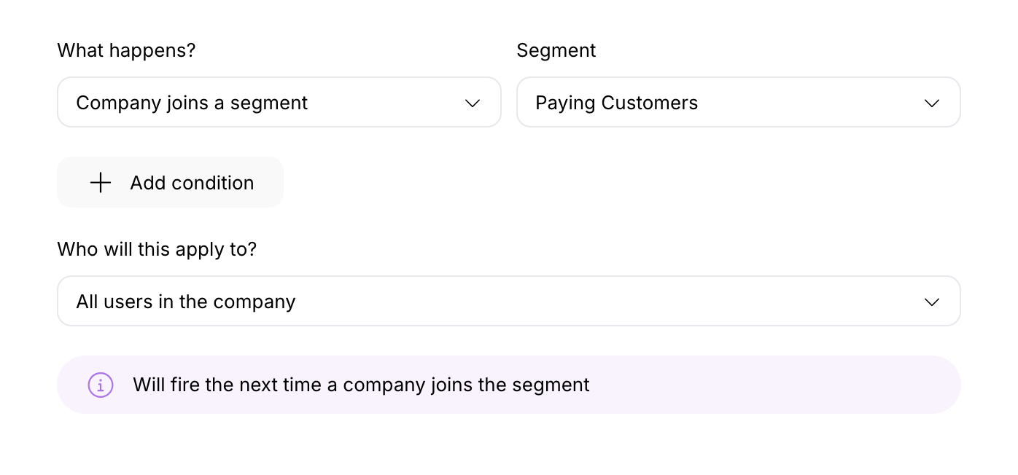Click the chevron on All users dropdown
Viewport: 1018px width, 475px height.
pos(931,301)
